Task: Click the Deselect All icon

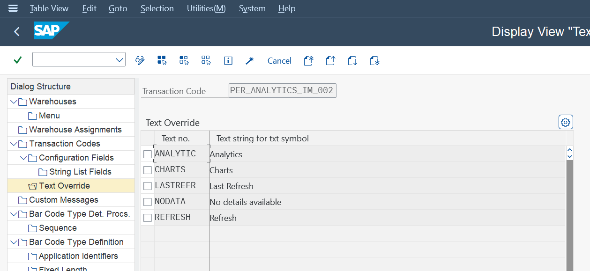Action: point(206,60)
